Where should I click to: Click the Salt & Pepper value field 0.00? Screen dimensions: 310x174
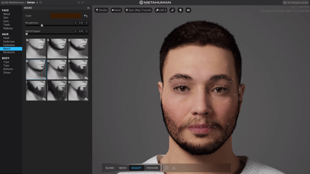point(81,31)
